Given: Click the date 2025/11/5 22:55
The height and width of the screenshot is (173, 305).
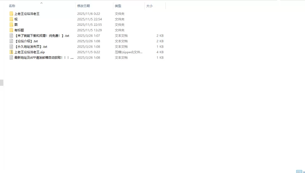Looking at the screenshot, I should [x=90, y=25].
